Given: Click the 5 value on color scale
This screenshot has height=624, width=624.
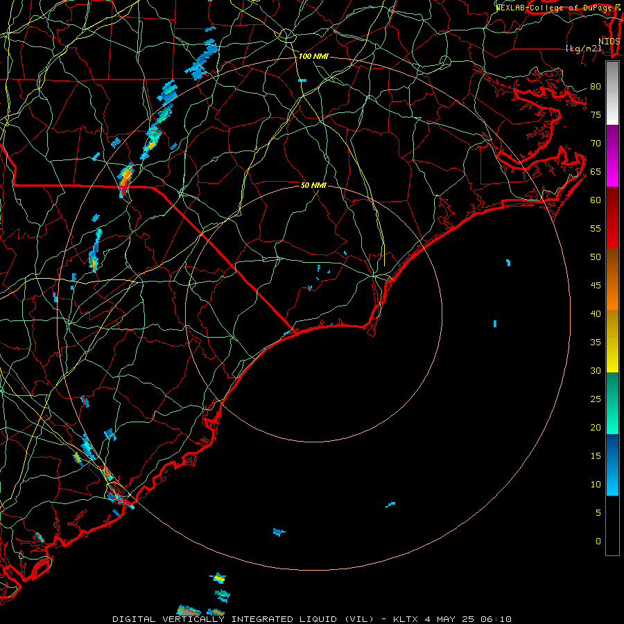Looking at the screenshot, I should (x=598, y=512).
